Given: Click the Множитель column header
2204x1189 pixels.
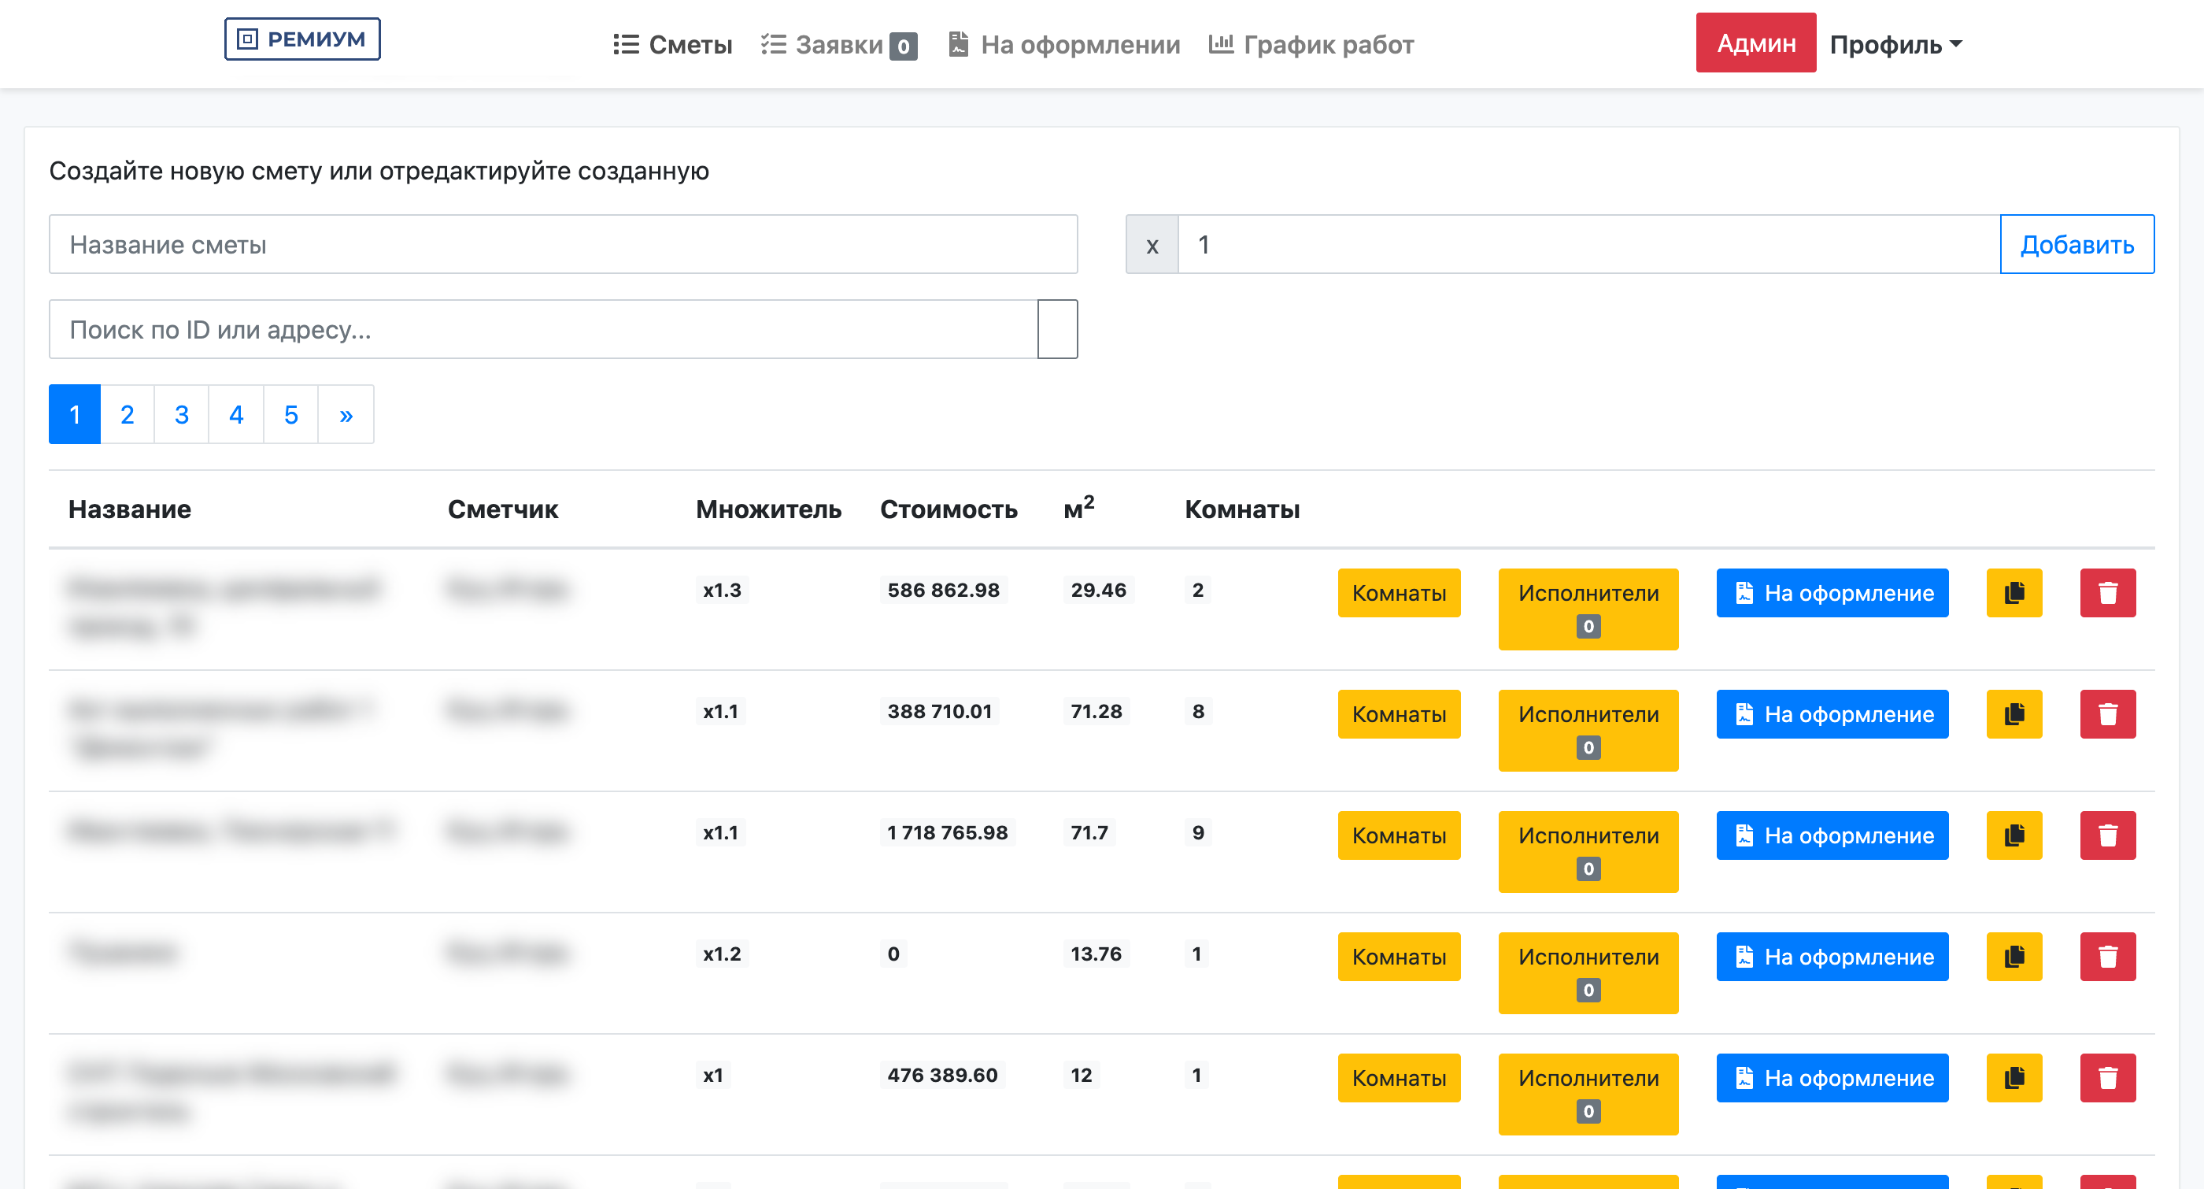Looking at the screenshot, I should tap(768, 509).
